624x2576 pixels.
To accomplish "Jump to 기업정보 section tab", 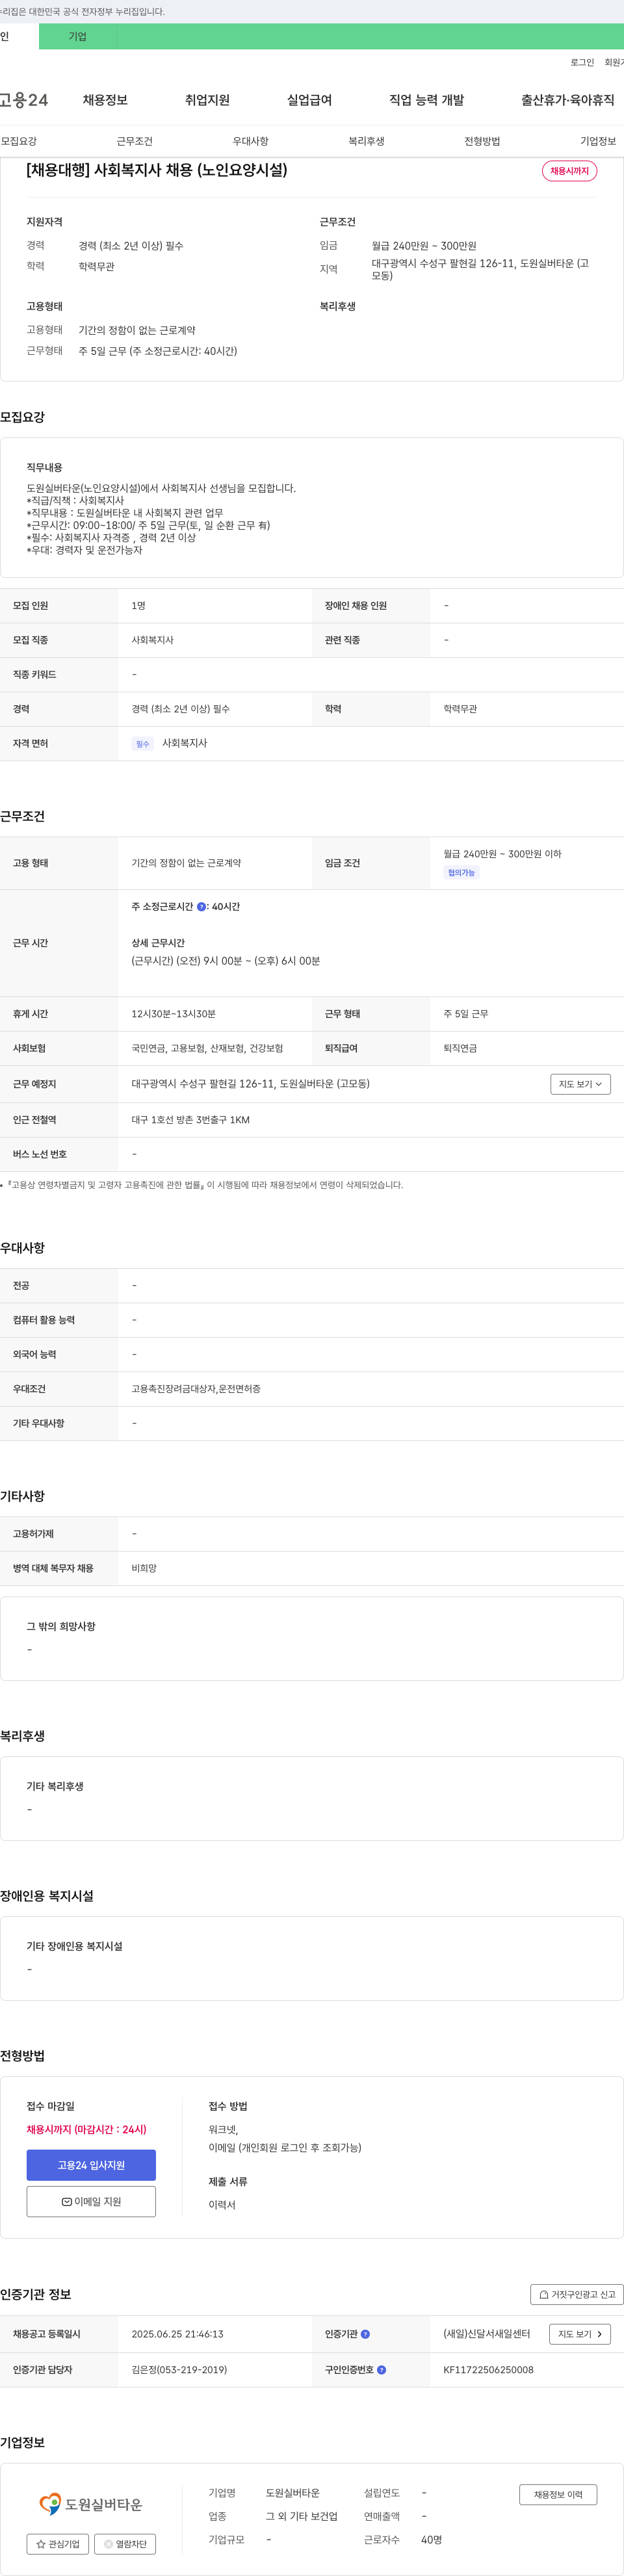I will coord(598,141).
